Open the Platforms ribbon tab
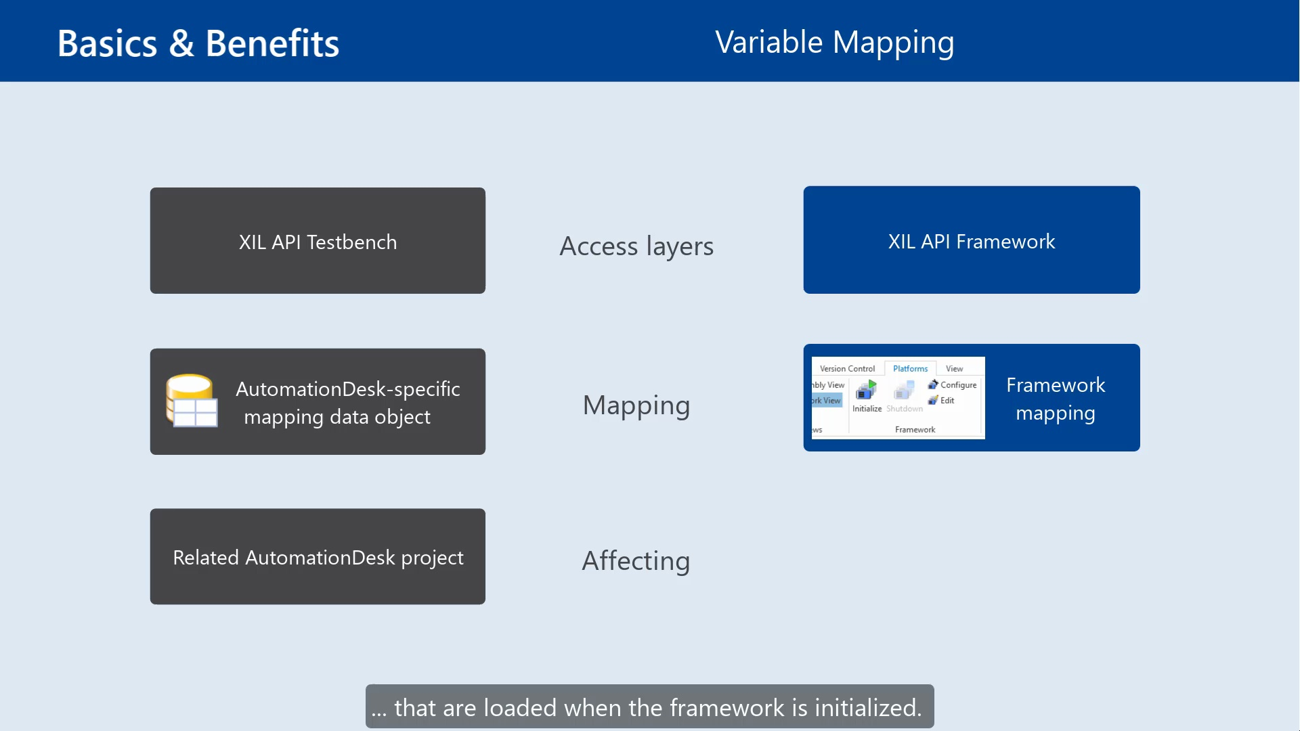 tap(910, 368)
